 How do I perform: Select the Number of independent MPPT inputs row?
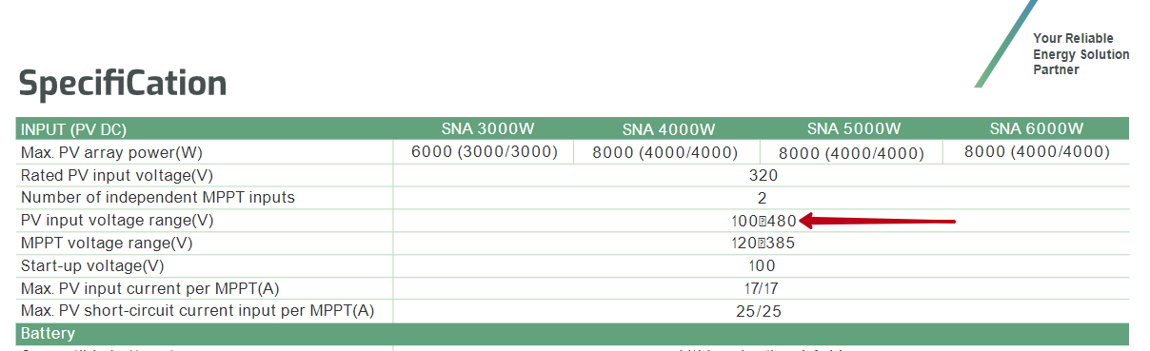(x=572, y=198)
